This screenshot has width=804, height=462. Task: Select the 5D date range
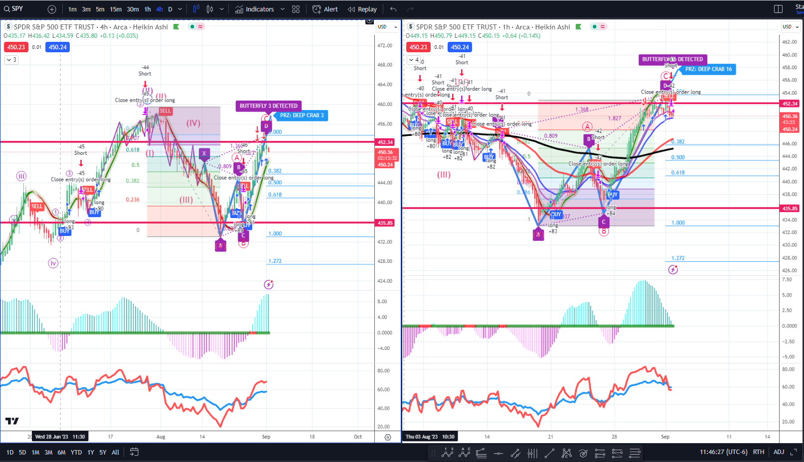(x=22, y=453)
